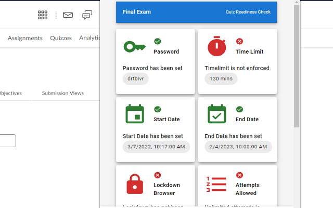Click the red numbered list Attempts icon
This screenshot has height=208, width=333.
216,184
